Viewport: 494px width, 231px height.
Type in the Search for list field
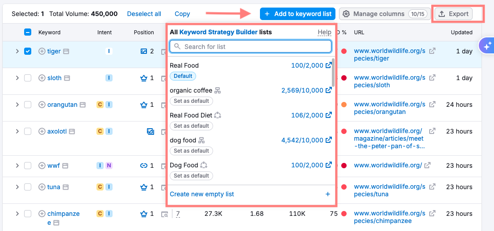click(x=255, y=46)
